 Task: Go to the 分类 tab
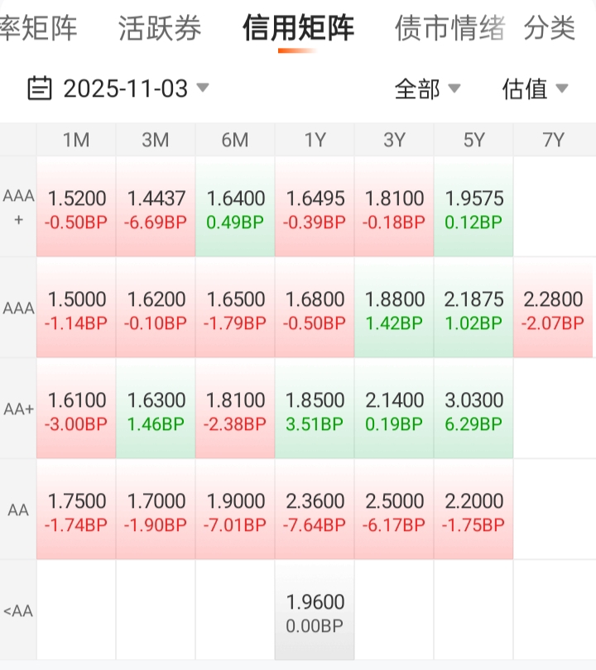click(x=550, y=29)
